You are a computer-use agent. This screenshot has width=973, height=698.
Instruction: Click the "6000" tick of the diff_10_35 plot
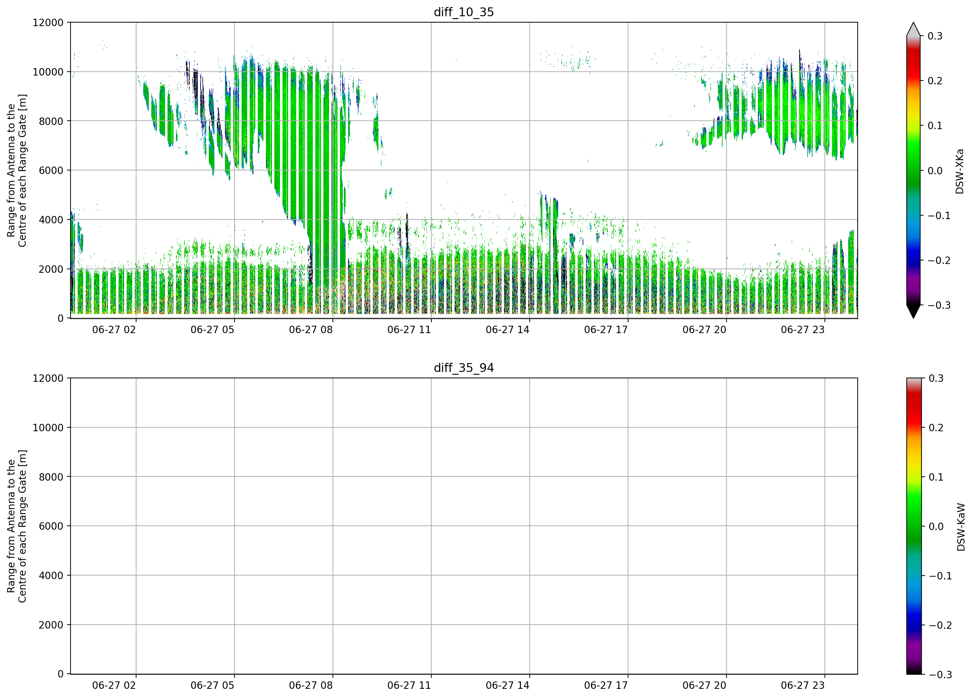51,170
